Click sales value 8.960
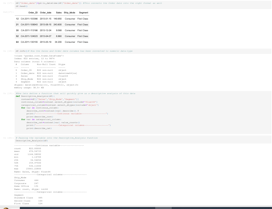This screenshot has height=209, width=272. 59,36
